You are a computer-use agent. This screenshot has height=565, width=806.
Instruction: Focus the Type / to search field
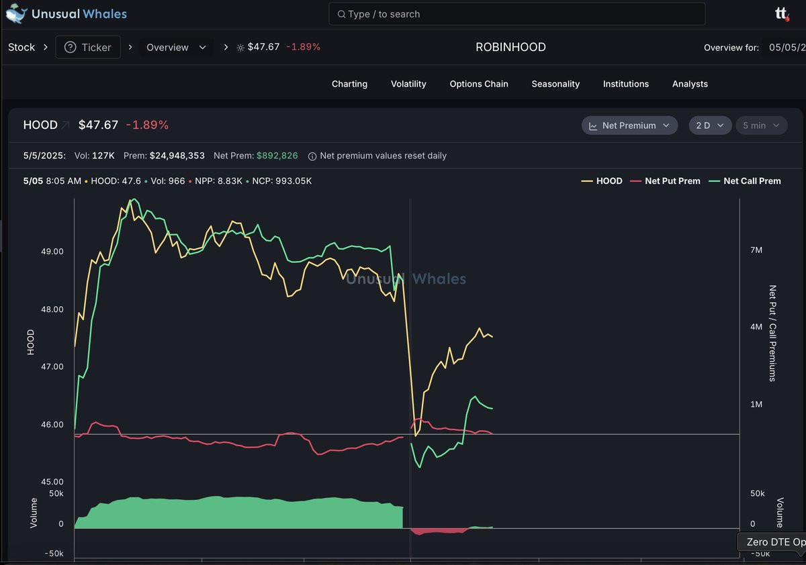(517, 14)
